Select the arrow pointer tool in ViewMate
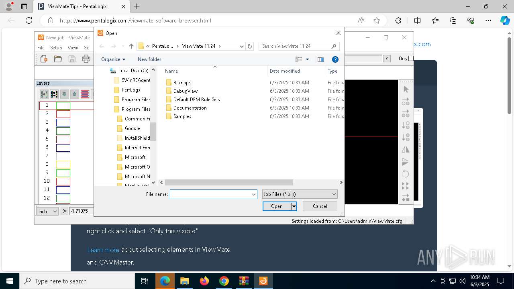 point(406,89)
